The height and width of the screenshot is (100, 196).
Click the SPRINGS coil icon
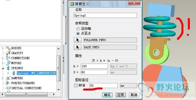point(8,68)
